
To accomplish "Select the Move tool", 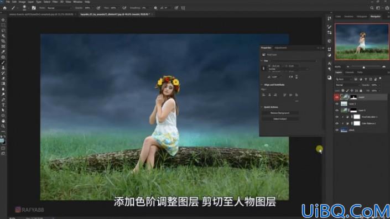I will click(3, 20).
